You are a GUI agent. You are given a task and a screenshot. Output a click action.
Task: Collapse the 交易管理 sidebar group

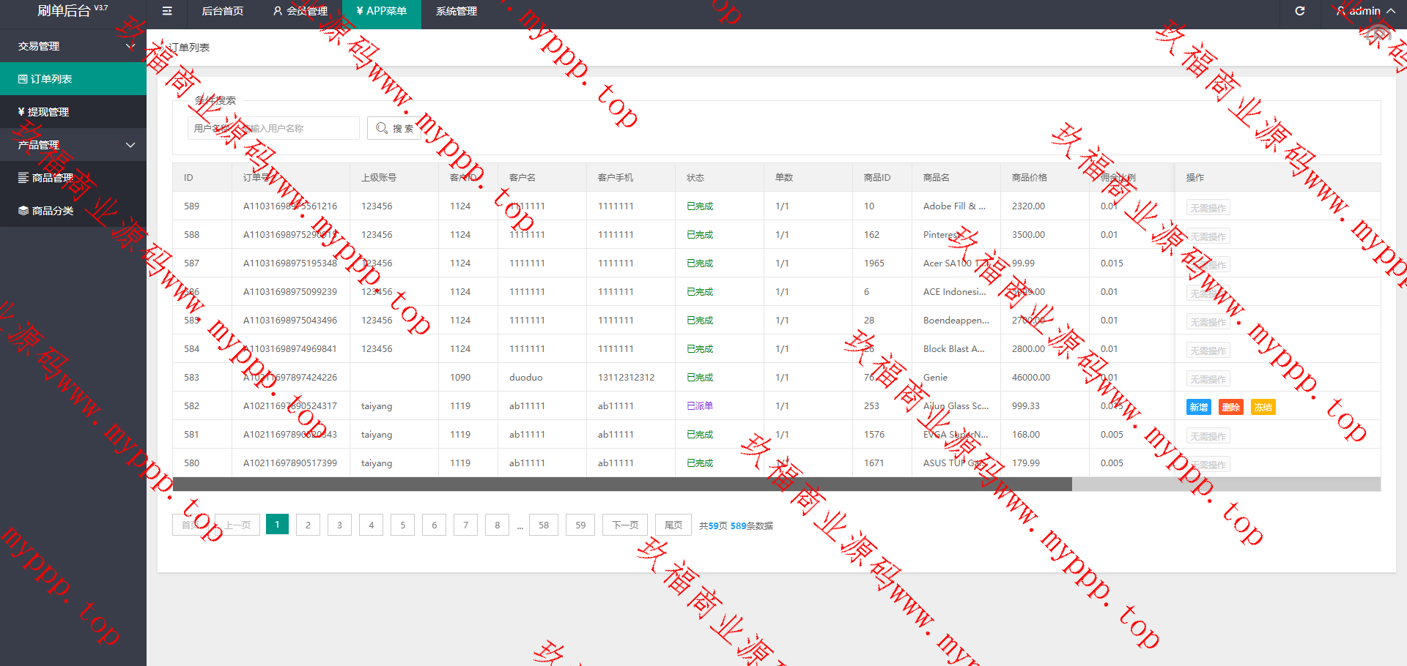tap(73, 46)
